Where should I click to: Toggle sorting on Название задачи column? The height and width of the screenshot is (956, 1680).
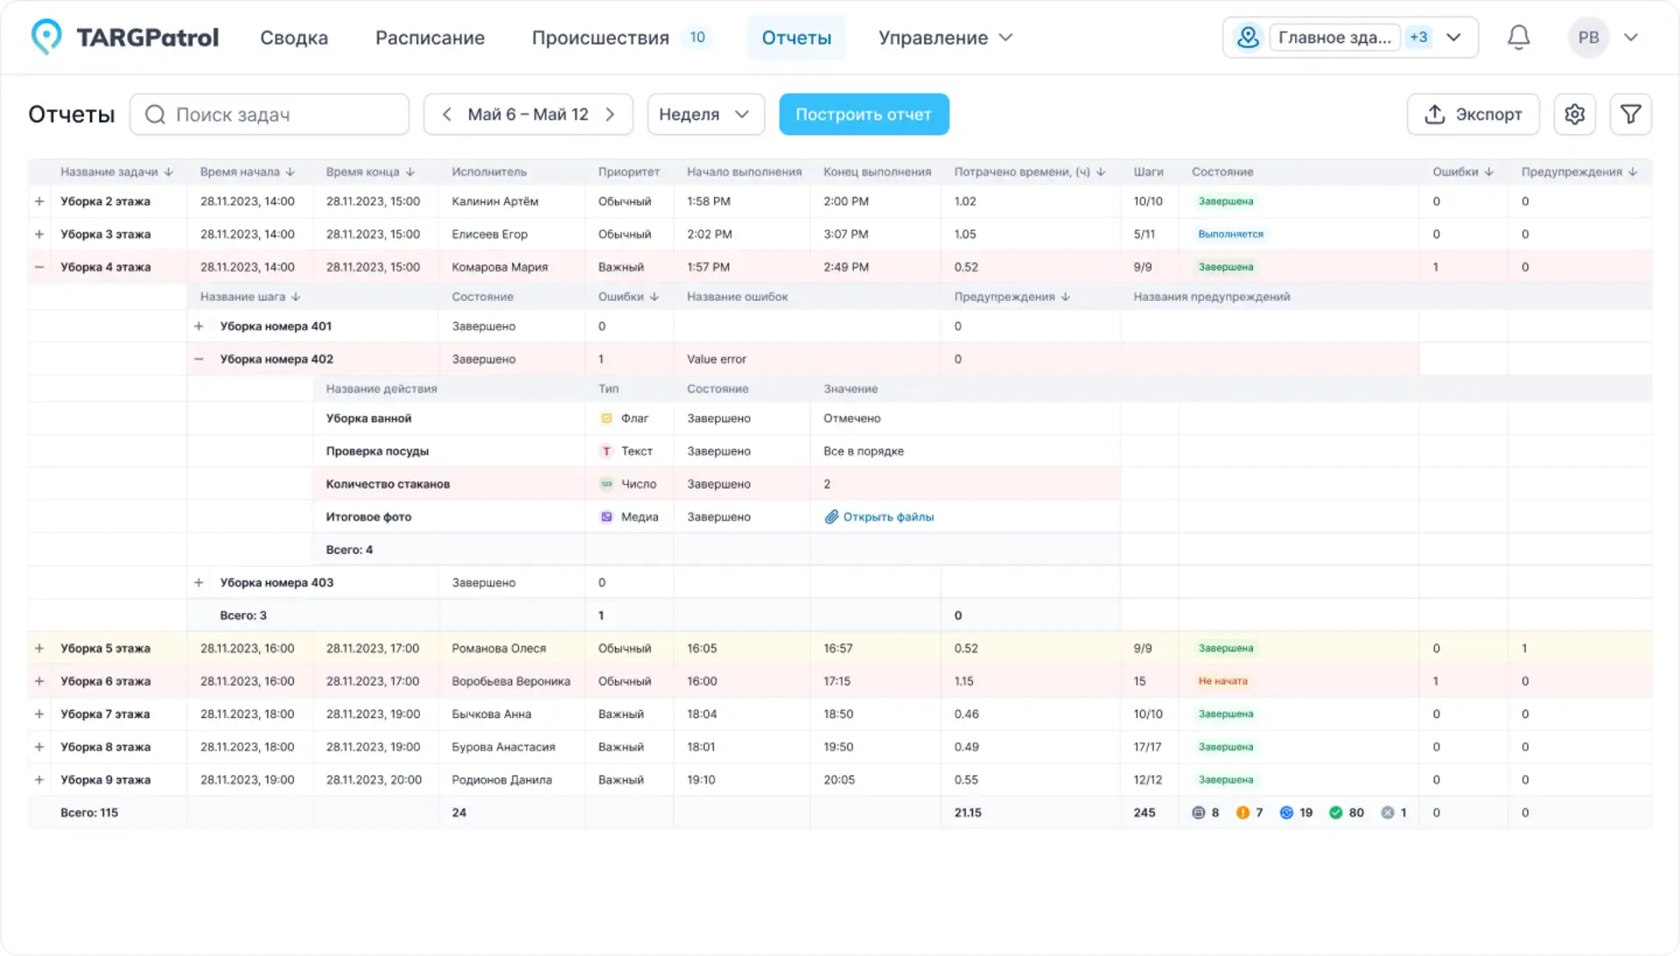[x=169, y=171]
